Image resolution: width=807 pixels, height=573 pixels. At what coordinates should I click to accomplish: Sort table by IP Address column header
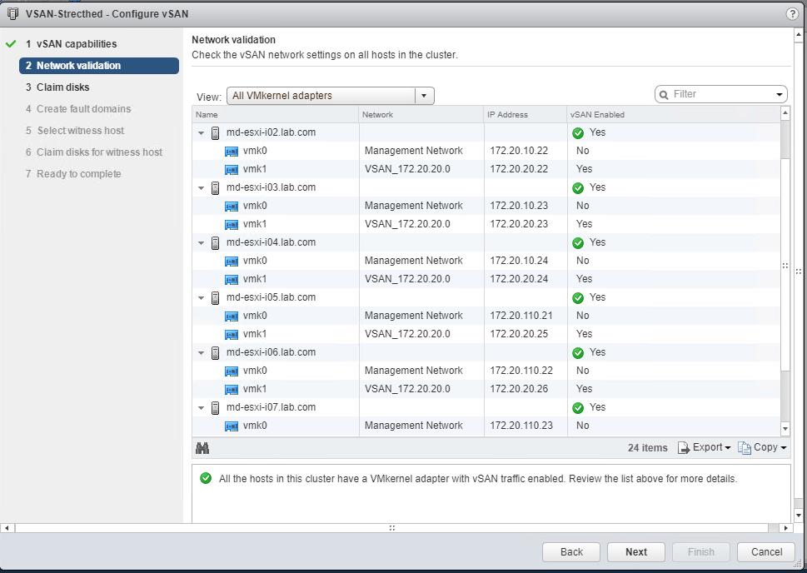click(x=526, y=115)
